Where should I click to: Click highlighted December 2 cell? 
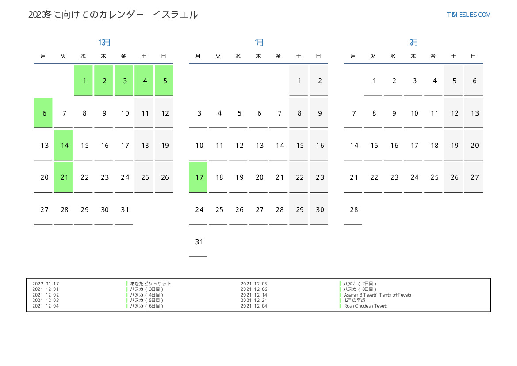[x=103, y=81]
